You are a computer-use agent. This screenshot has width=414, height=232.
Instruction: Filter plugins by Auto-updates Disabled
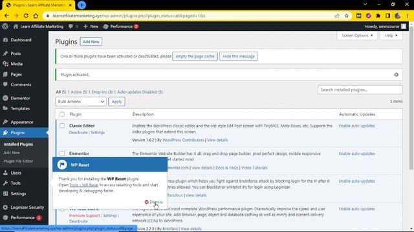click(x=140, y=92)
